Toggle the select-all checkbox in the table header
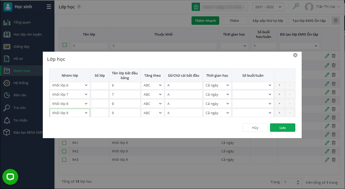This screenshot has height=189, width=345. [64, 45]
